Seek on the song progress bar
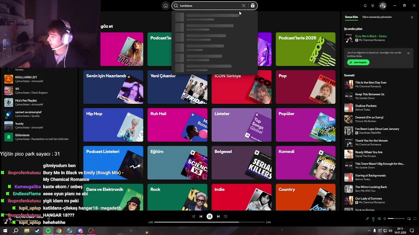 [209, 222]
